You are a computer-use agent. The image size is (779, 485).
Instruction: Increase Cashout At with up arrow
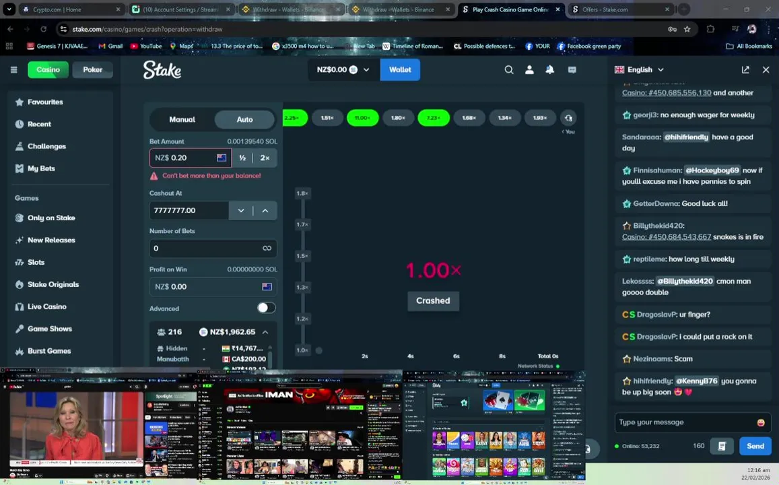265,211
